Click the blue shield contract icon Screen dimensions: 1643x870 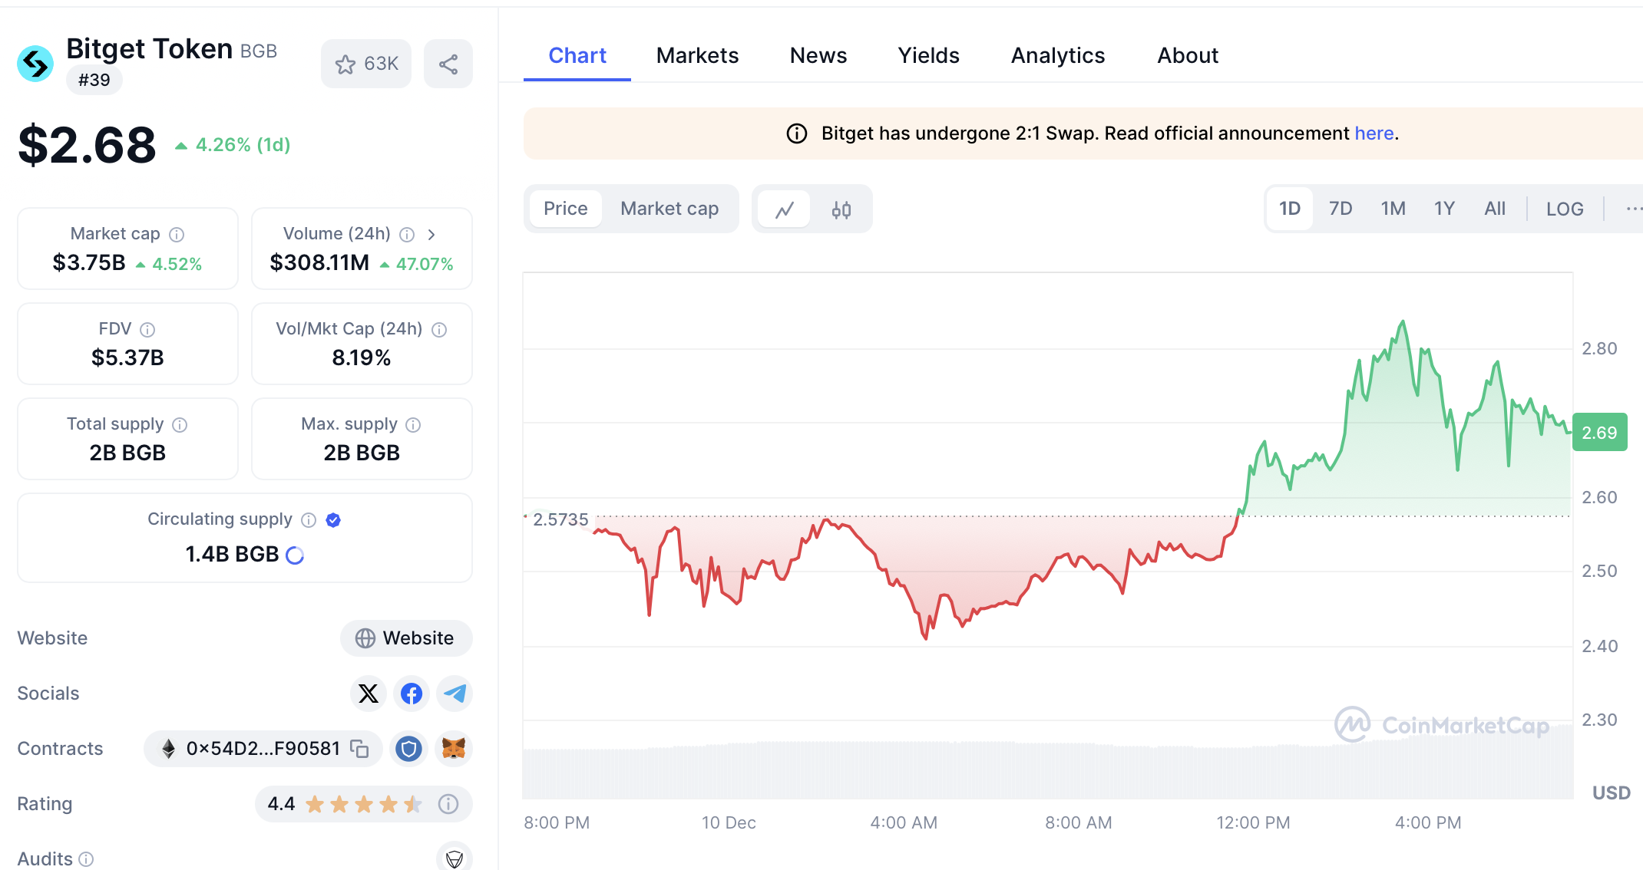[x=408, y=748]
